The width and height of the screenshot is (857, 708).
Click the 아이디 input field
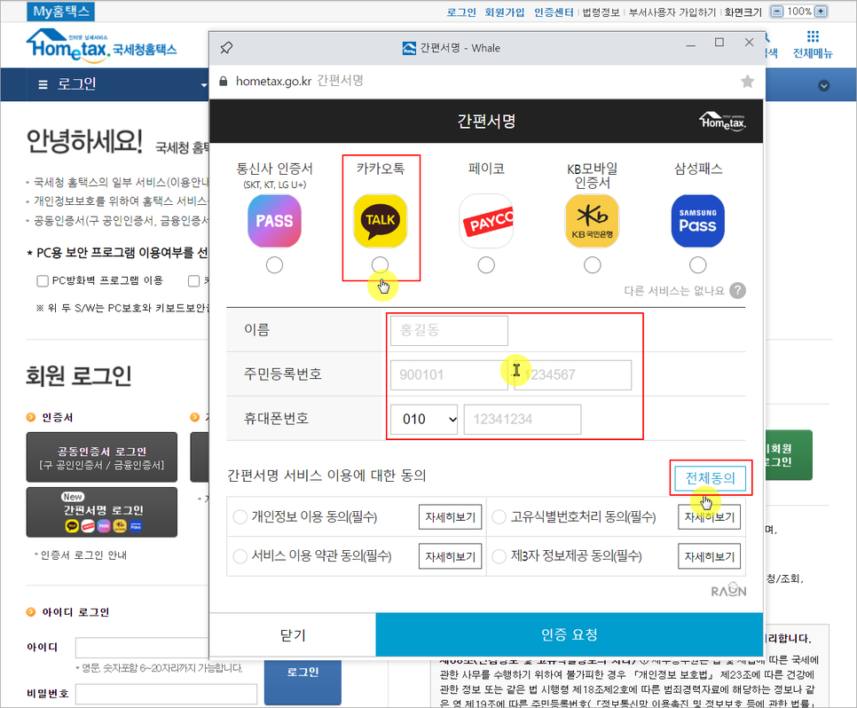[142, 648]
